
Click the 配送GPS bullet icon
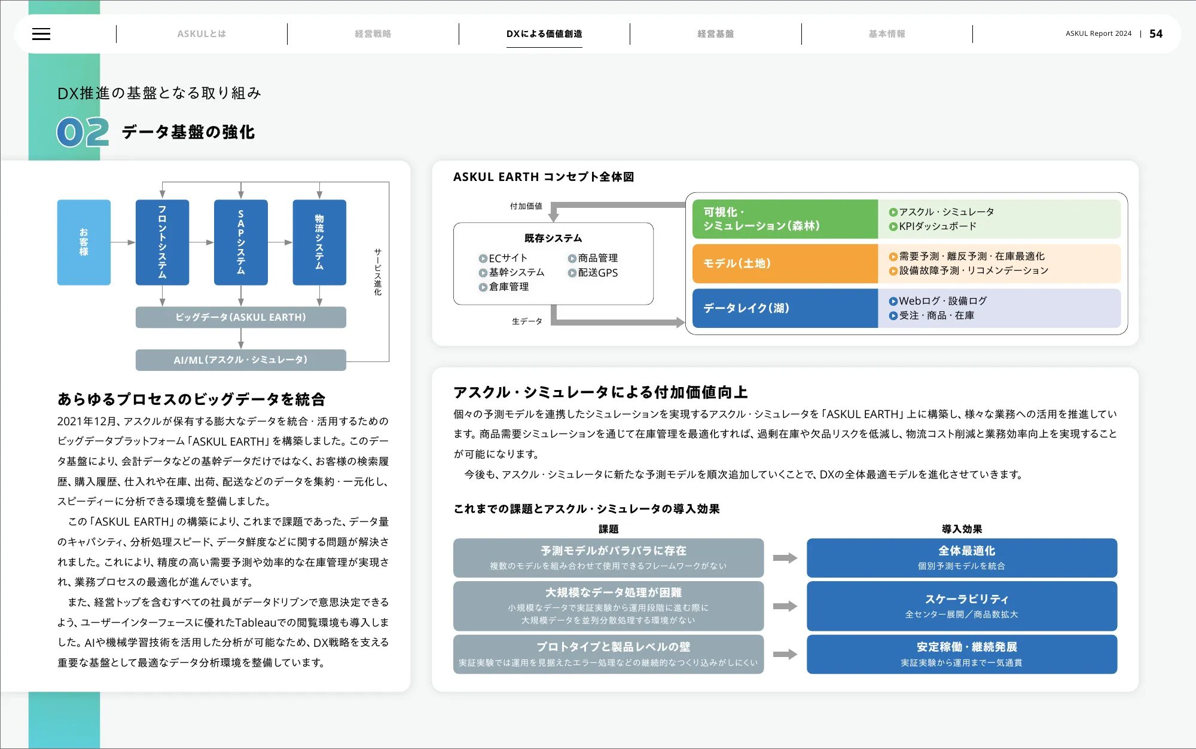click(572, 273)
